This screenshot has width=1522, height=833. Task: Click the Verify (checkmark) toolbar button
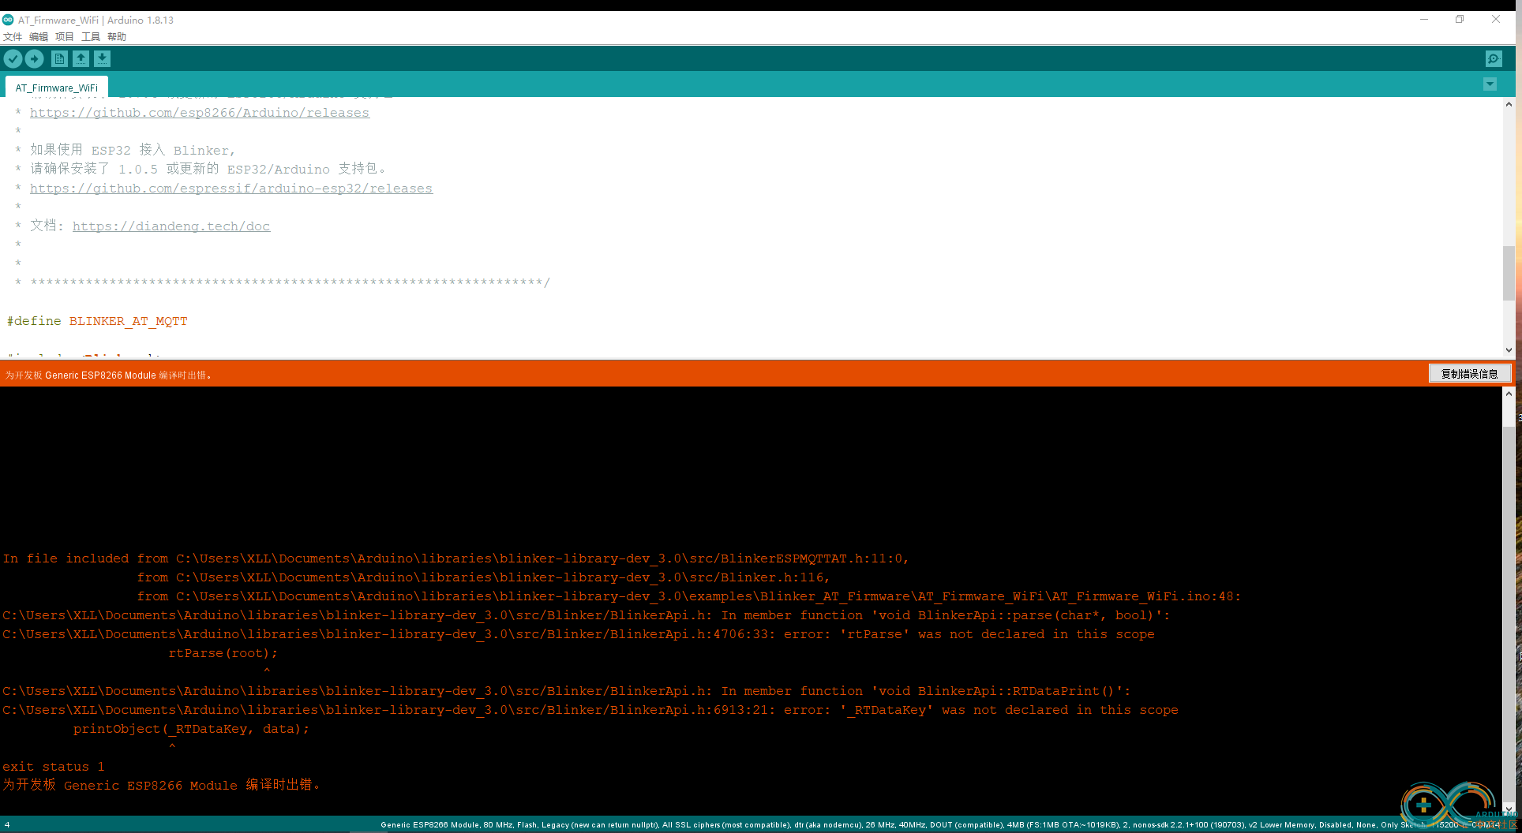13,58
